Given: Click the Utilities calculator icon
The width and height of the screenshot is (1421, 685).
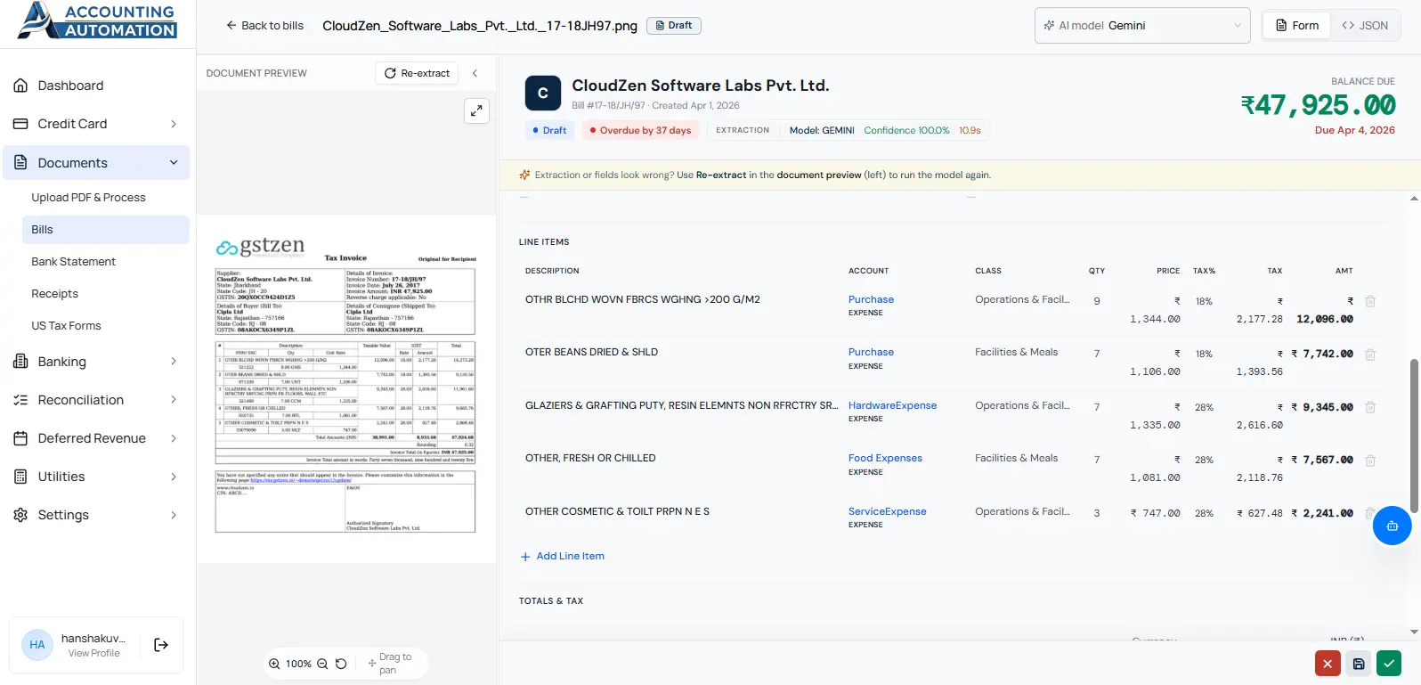Looking at the screenshot, I should pyautogui.click(x=20, y=477).
